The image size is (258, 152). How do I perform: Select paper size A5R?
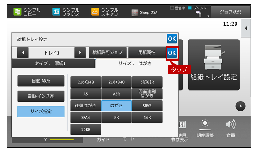point(117,94)
